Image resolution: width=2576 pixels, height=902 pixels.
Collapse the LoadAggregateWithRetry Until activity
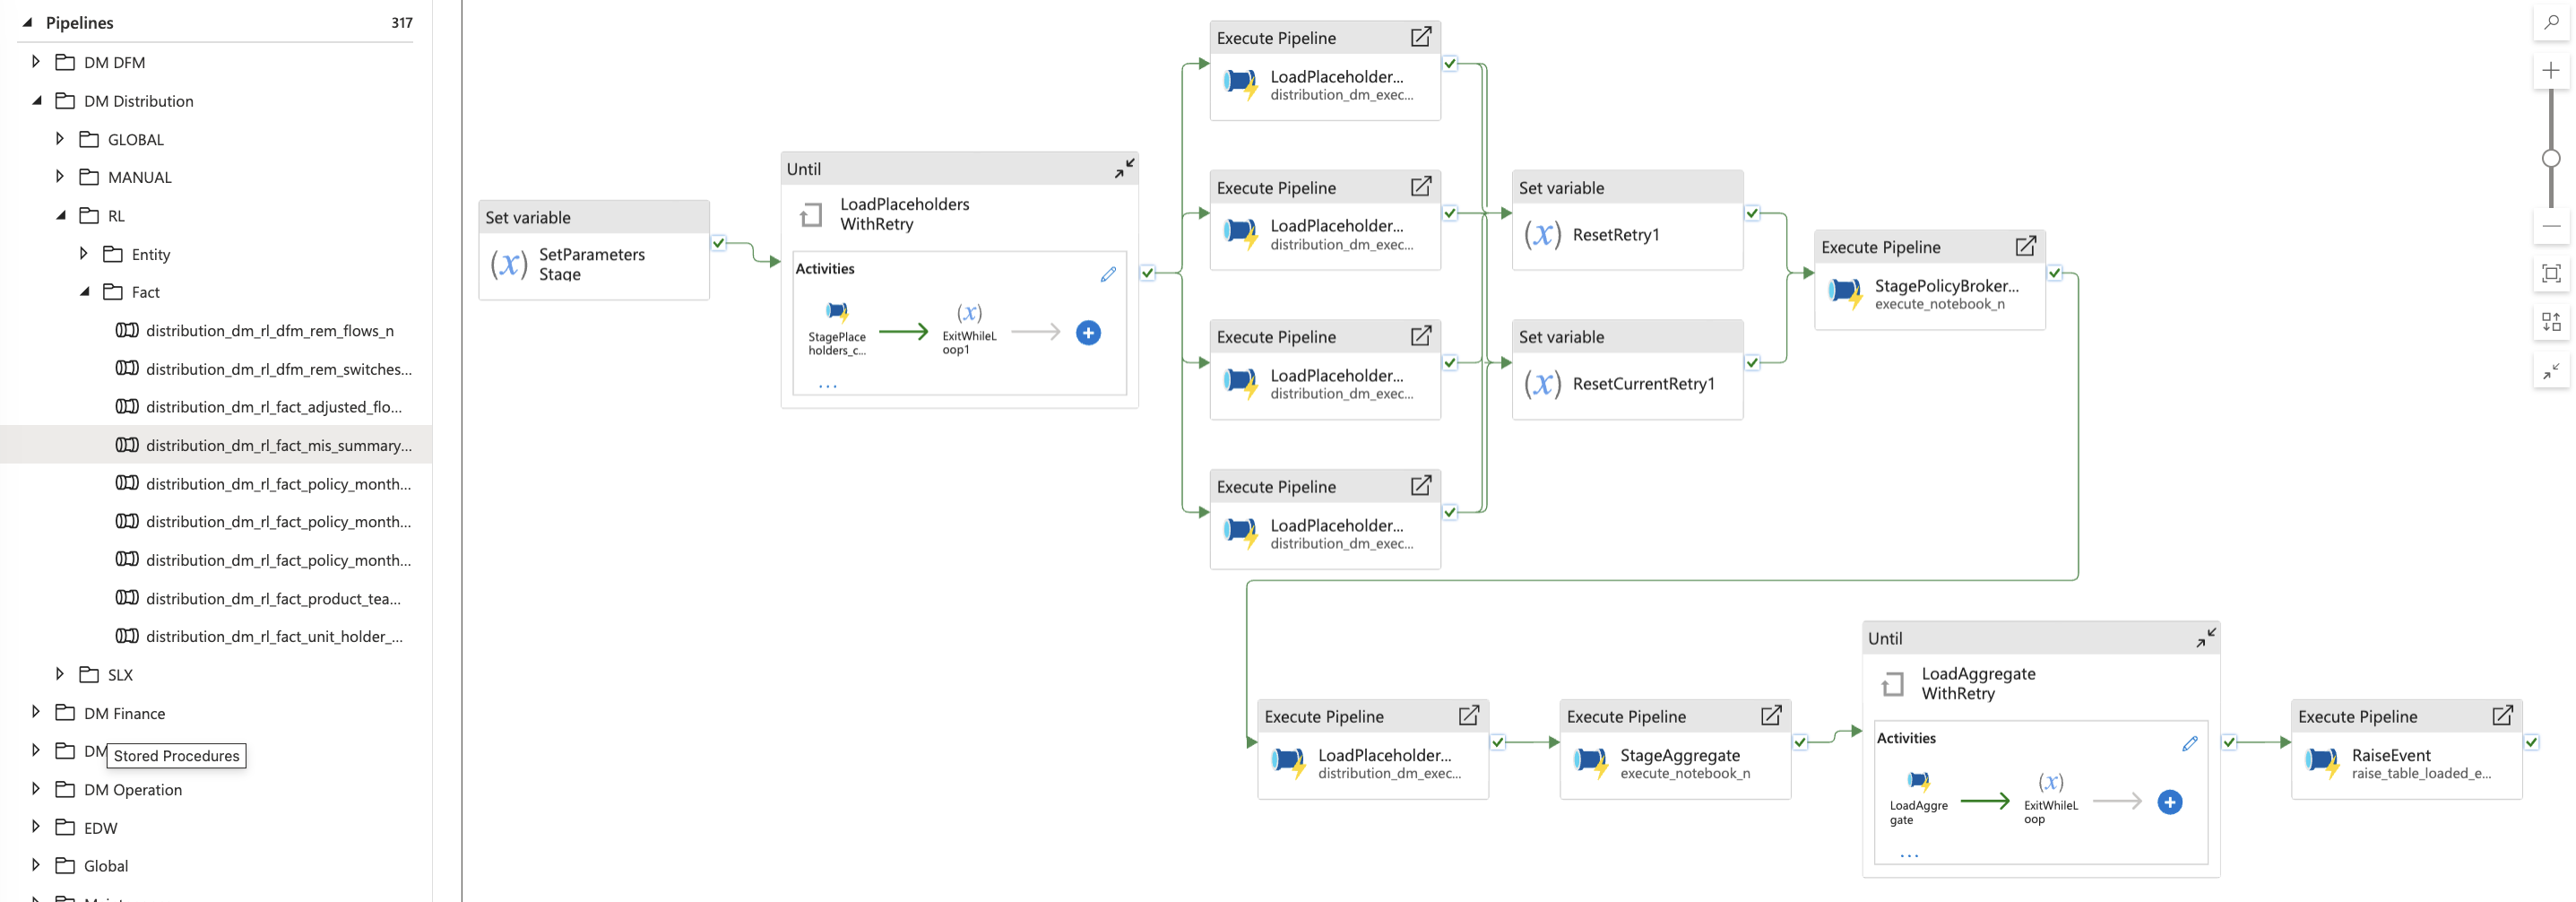point(2206,637)
